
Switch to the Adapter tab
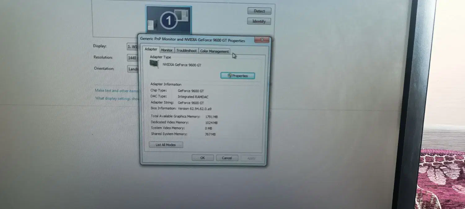pos(151,49)
